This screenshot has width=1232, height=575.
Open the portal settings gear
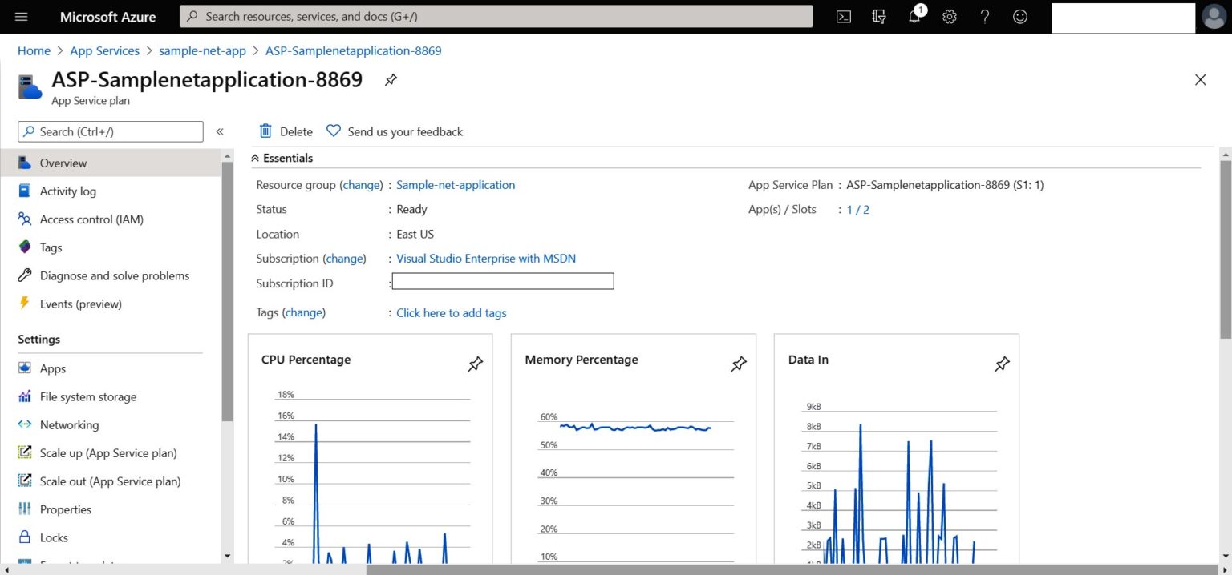click(950, 16)
